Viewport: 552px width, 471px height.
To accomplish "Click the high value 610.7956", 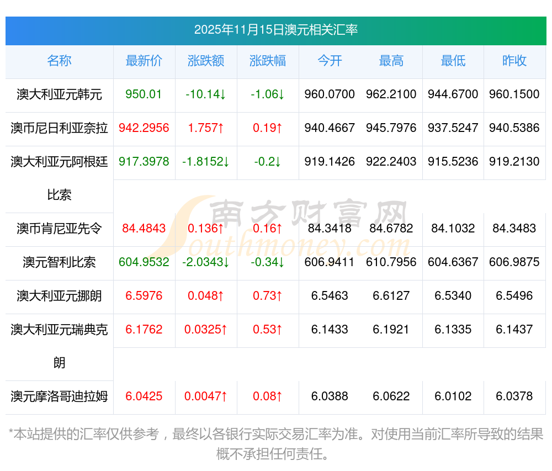I will pyautogui.click(x=391, y=262).
